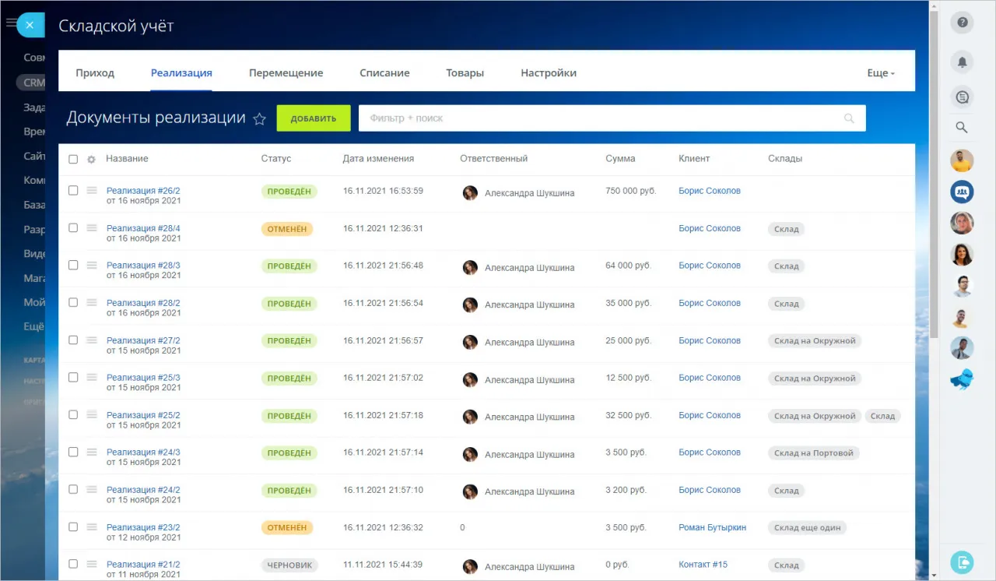Open the help question mark icon
This screenshot has width=996, height=581.
(x=962, y=23)
